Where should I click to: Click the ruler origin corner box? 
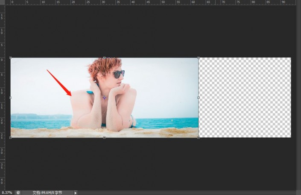2,2
